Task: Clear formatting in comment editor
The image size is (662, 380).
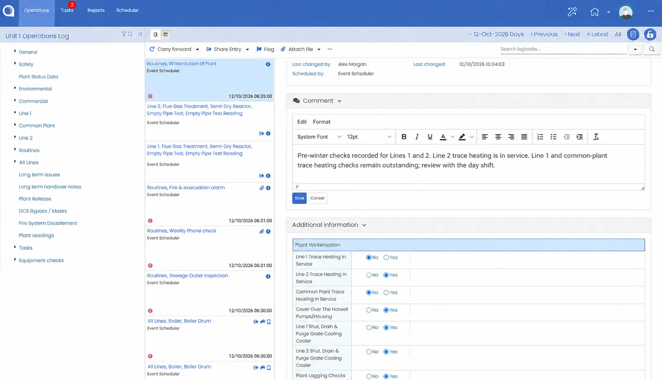Action: point(596,137)
